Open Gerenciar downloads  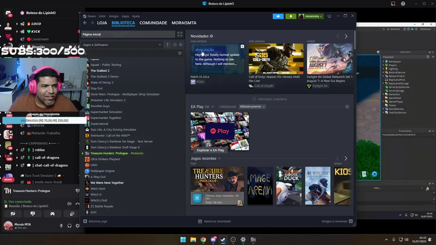(x=215, y=221)
